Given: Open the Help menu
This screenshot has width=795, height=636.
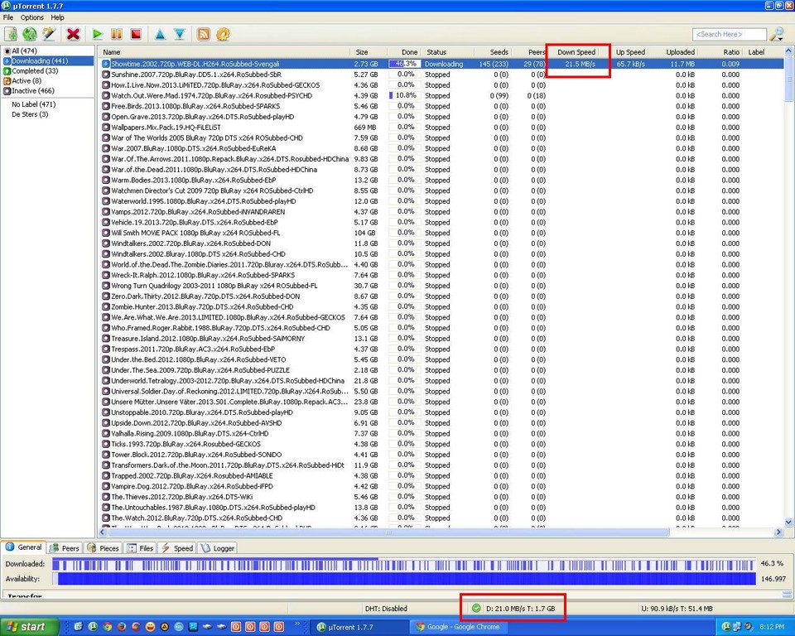Looking at the screenshot, I should point(57,17).
